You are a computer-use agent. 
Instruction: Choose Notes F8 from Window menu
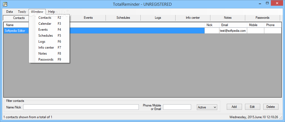[49, 54]
